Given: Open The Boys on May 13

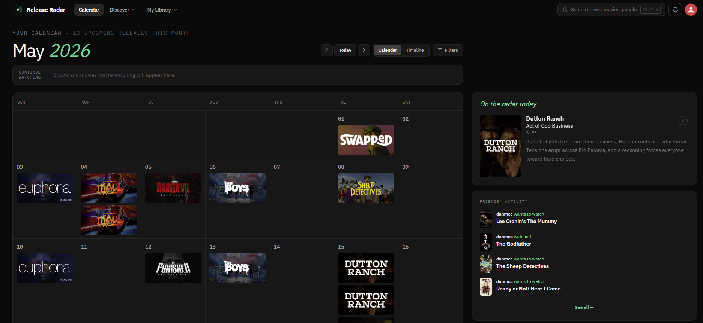Looking at the screenshot, I should click(237, 268).
